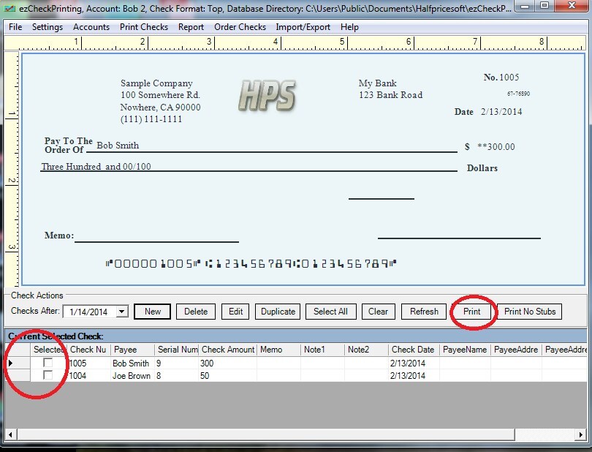Click the Print No Stubs button
The image size is (592, 452).
coord(530,312)
